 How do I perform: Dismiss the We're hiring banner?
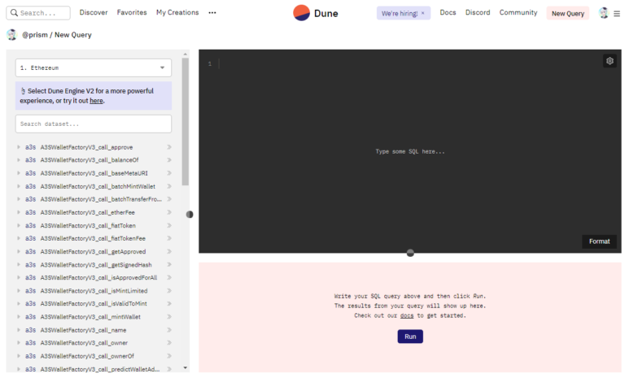click(x=422, y=13)
